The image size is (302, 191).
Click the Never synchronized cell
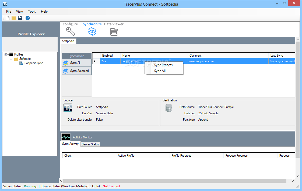click(282, 61)
